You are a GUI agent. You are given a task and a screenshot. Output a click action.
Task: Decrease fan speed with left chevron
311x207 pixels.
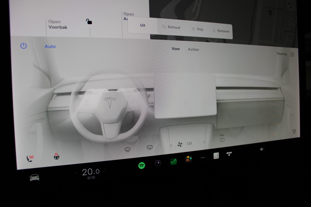point(171,145)
